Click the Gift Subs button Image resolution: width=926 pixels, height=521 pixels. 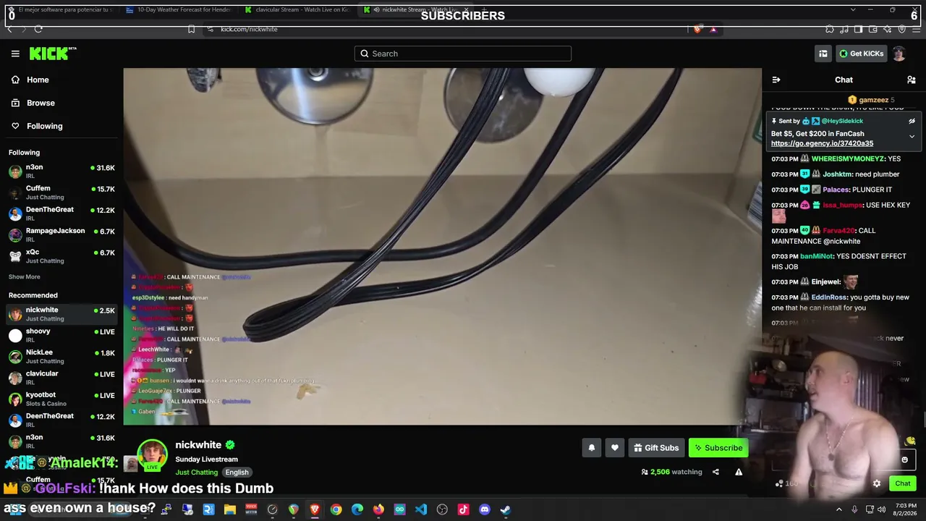tap(655, 448)
